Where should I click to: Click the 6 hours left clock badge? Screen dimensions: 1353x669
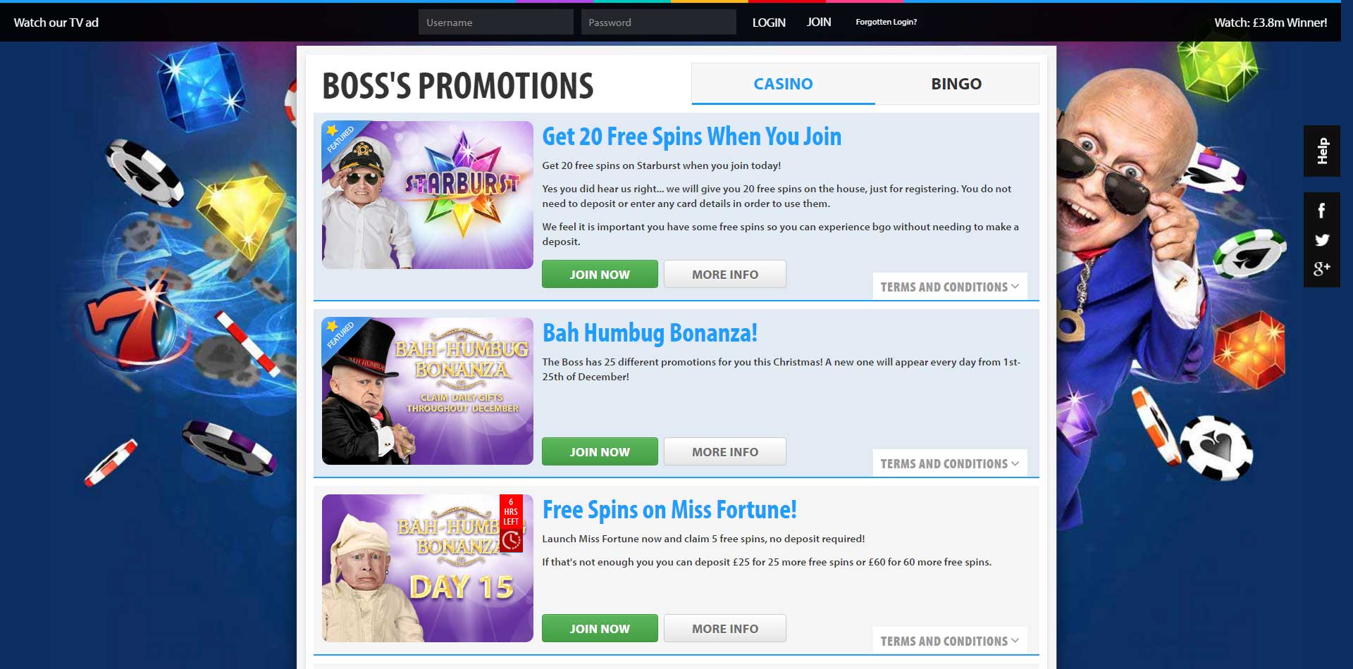point(511,523)
